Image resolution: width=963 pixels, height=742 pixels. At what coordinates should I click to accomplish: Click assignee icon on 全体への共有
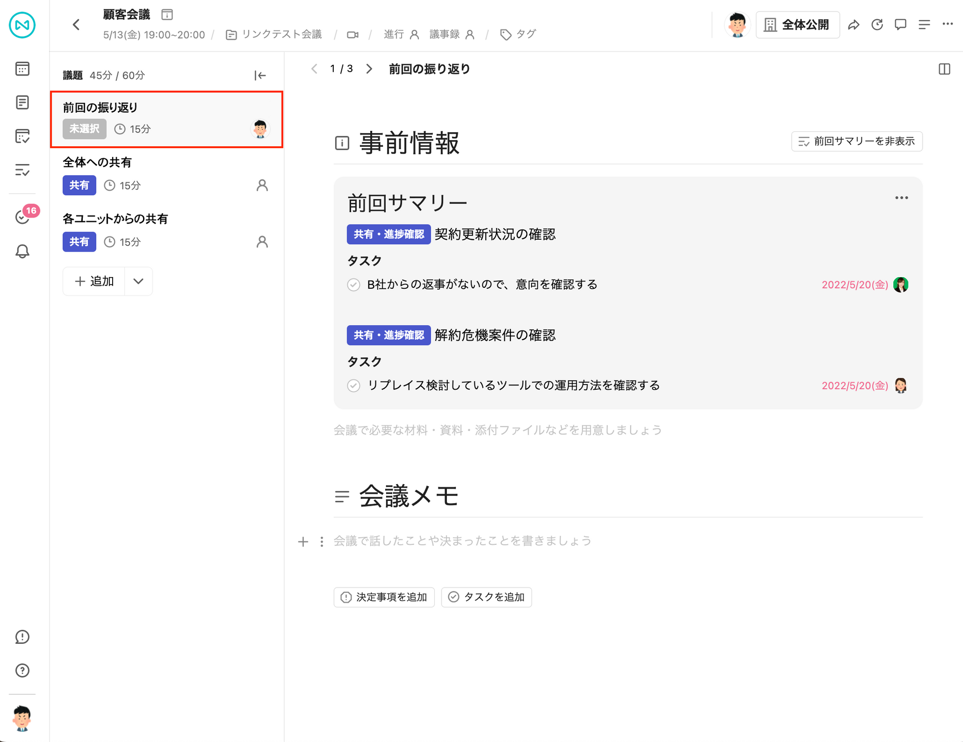262,185
